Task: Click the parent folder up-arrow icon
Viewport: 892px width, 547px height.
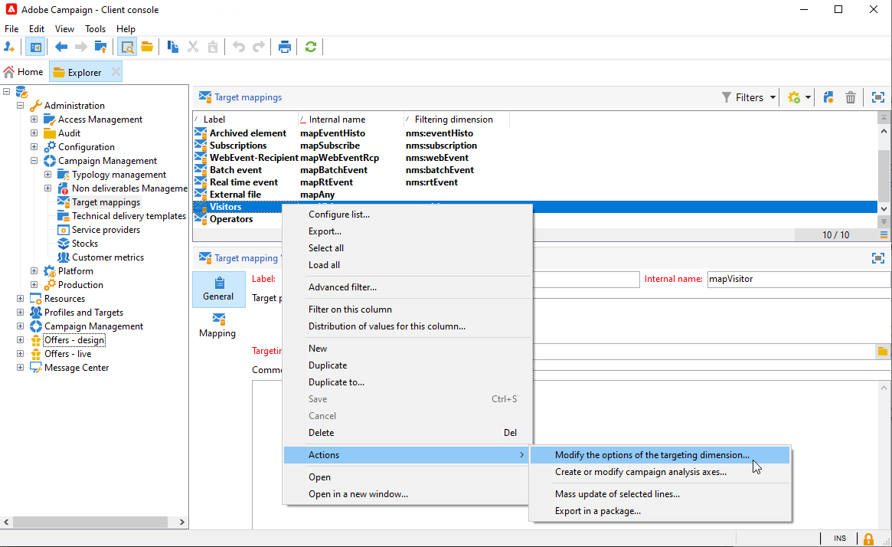Action: click(101, 47)
